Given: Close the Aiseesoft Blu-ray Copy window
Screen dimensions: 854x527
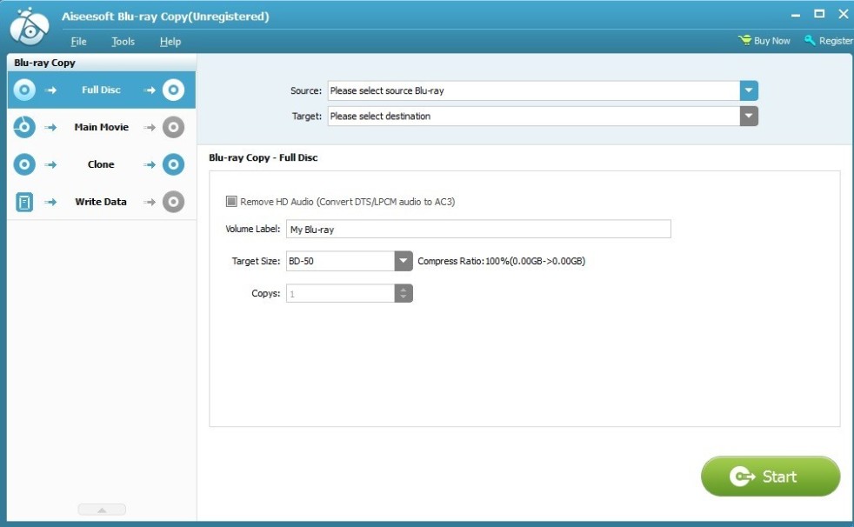Looking at the screenshot, I should [843, 14].
